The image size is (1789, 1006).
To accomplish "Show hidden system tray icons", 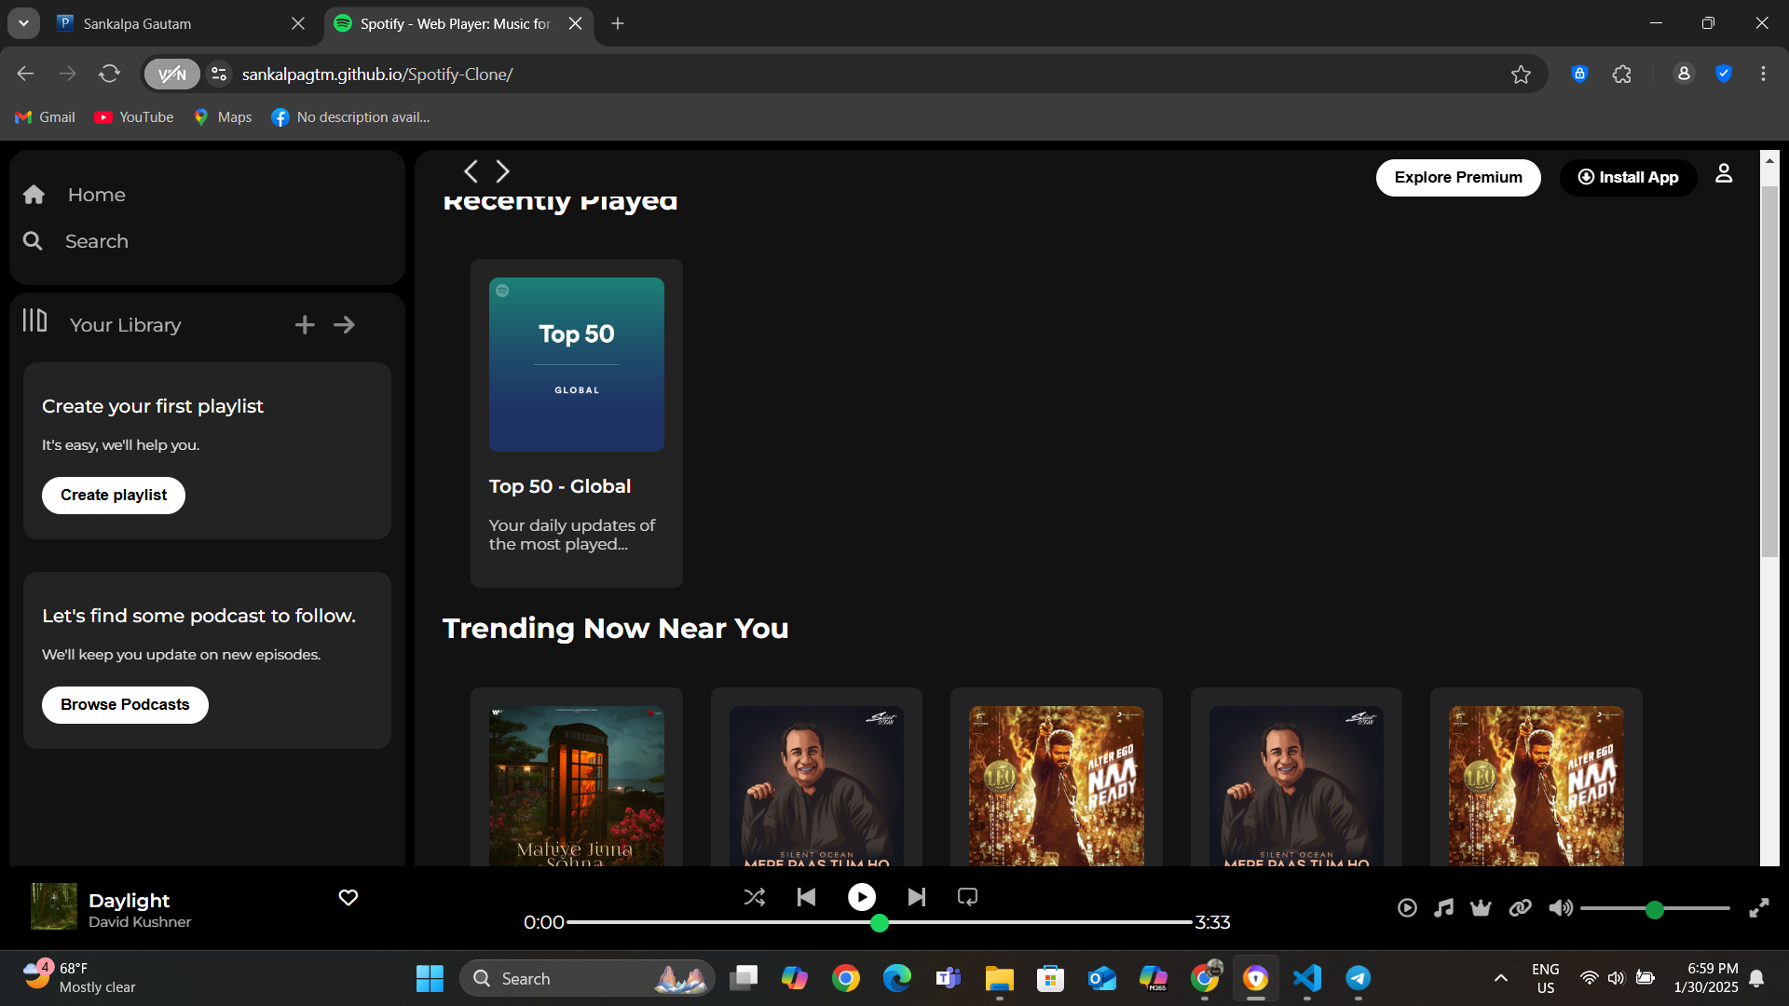I will click(1500, 978).
